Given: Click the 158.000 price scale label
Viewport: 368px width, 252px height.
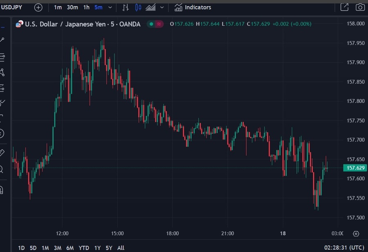Looking at the screenshot, I should click(x=356, y=23).
